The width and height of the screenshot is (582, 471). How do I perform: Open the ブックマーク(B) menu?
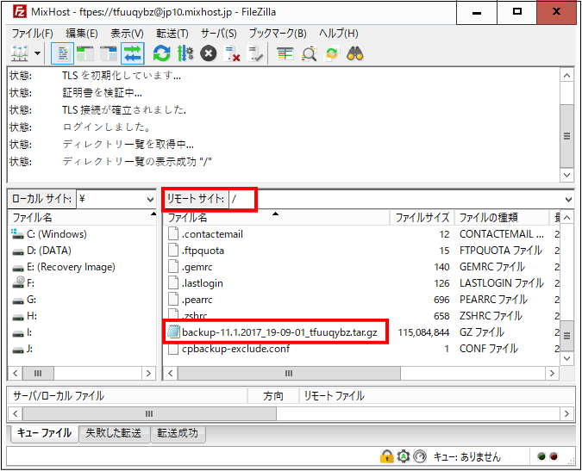click(278, 34)
